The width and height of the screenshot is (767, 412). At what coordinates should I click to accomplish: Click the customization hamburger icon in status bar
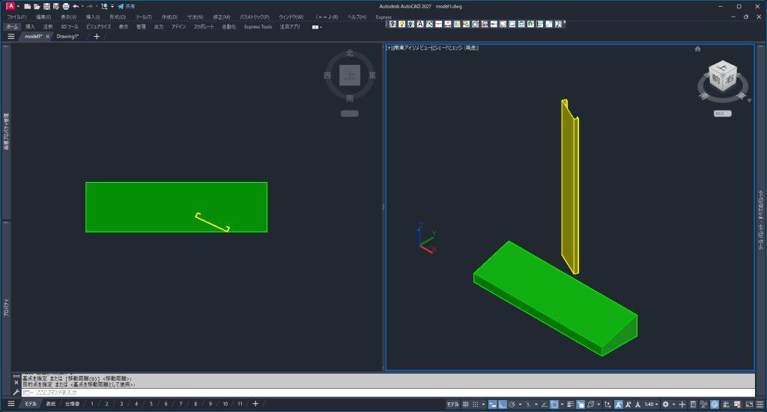coord(758,405)
